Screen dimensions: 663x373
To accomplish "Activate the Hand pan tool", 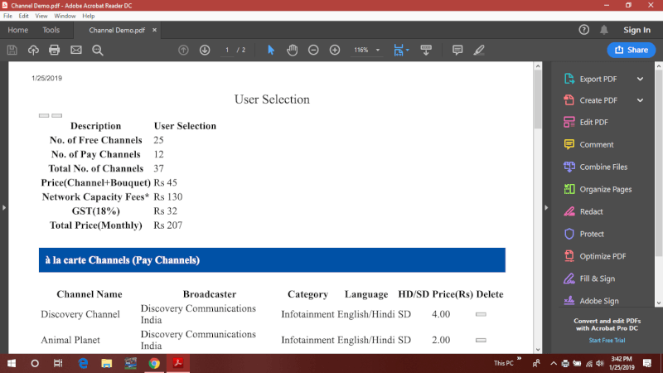I will pyautogui.click(x=293, y=50).
